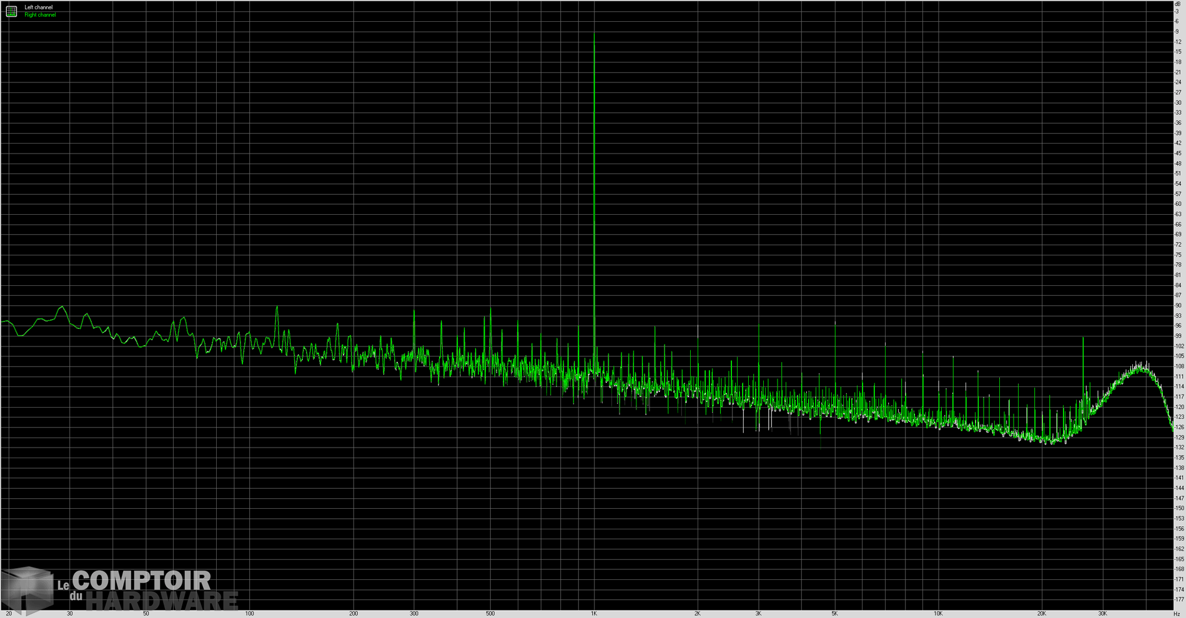The height and width of the screenshot is (618, 1186).
Task: Click the -3 dB level axis label
Action: pyautogui.click(x=1177, y=12)
